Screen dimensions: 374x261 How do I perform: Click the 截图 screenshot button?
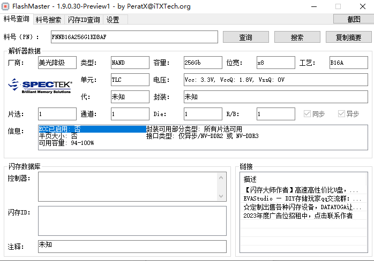353,19
